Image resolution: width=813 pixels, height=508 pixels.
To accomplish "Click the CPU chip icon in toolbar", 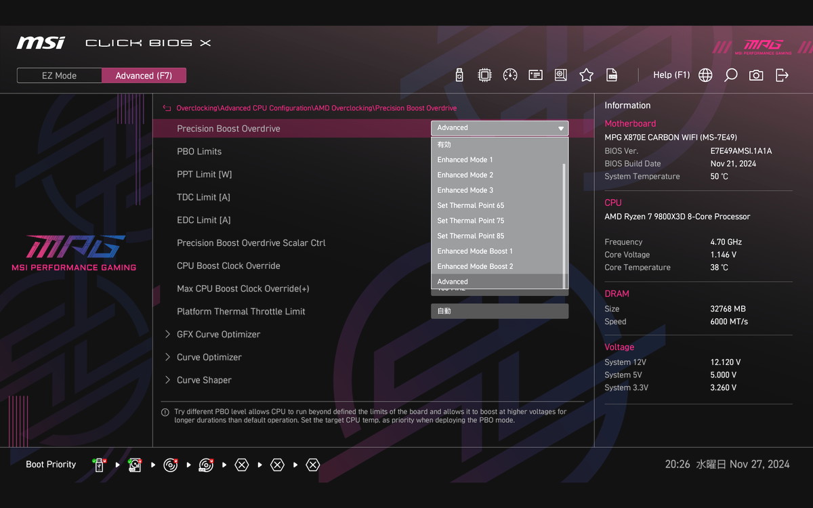I will [484, 75].
